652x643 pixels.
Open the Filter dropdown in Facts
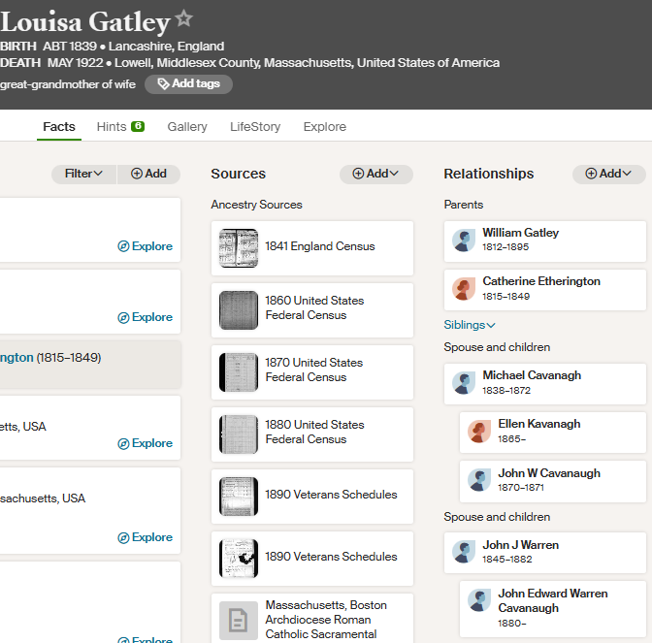click(83, 174)
